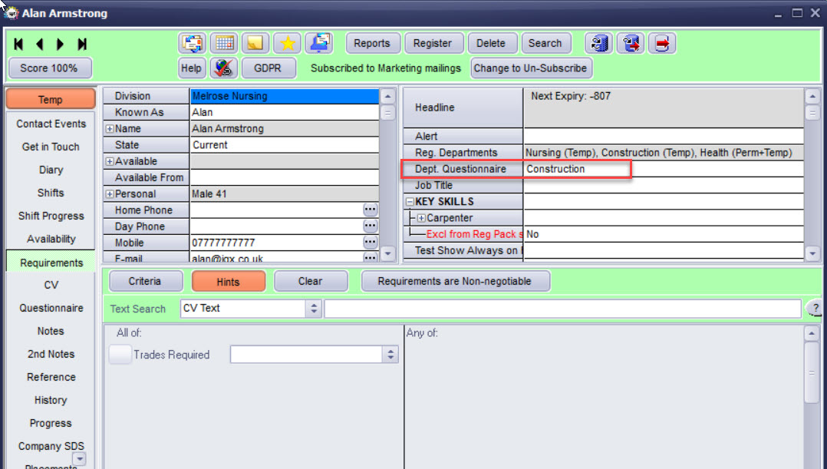
Task: Click the Delete button
Action: click(491, 43)
